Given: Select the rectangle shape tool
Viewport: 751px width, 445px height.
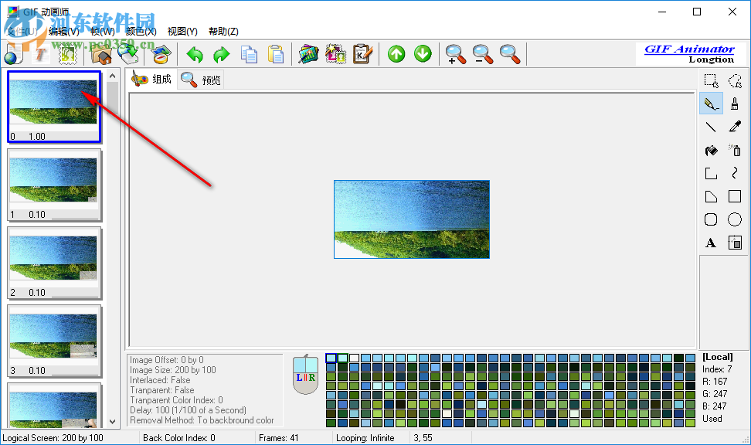Looking at the screenshot, I should (x=735, y=196).
